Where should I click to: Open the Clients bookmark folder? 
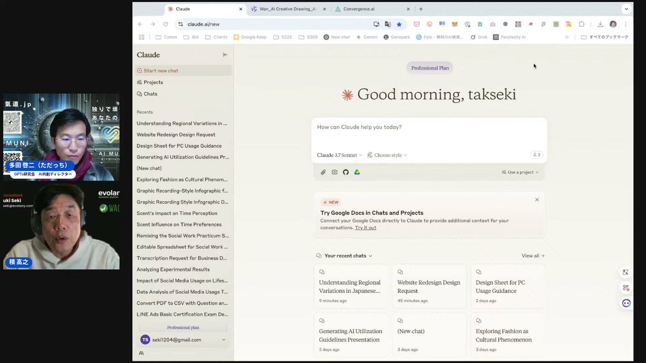[x=216, y=37]
